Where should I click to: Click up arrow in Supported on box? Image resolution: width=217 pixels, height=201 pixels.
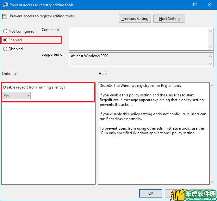pos(210,56)
